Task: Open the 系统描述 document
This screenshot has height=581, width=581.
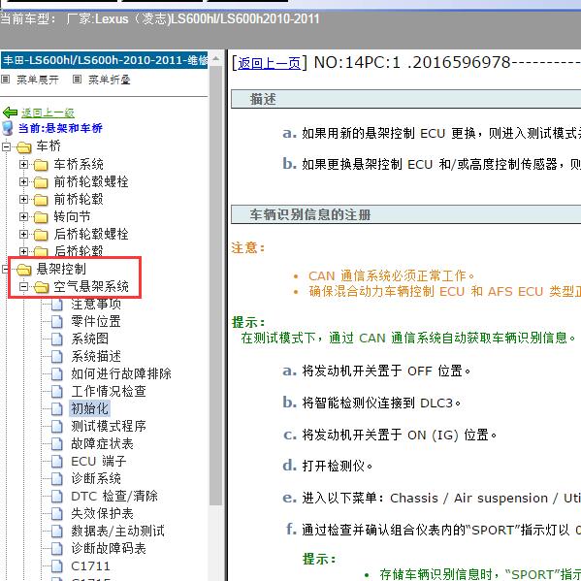Action: [96, 356]
